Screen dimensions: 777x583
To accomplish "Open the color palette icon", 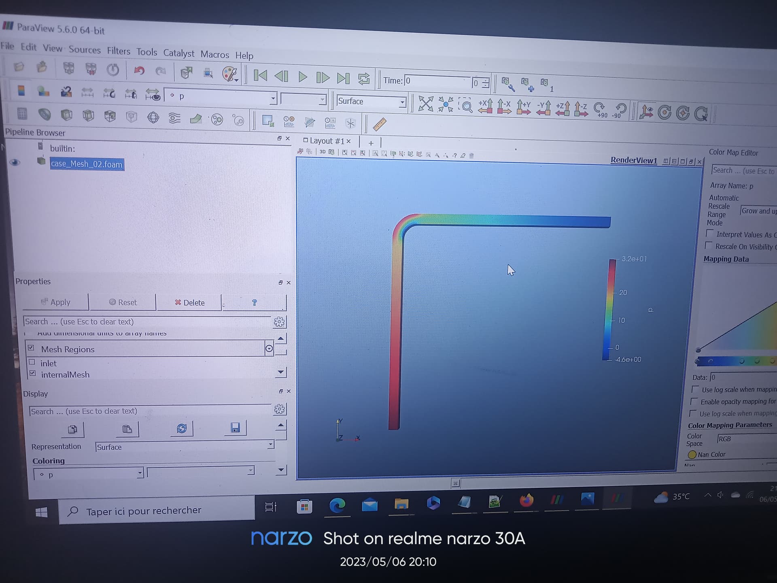I will [230, 74].
